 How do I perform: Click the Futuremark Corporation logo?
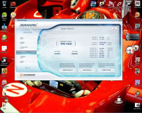[x=28, y=75]
